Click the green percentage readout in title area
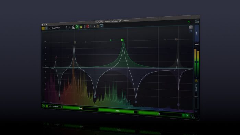Viewport: 240px width, 135px height. 189,22
